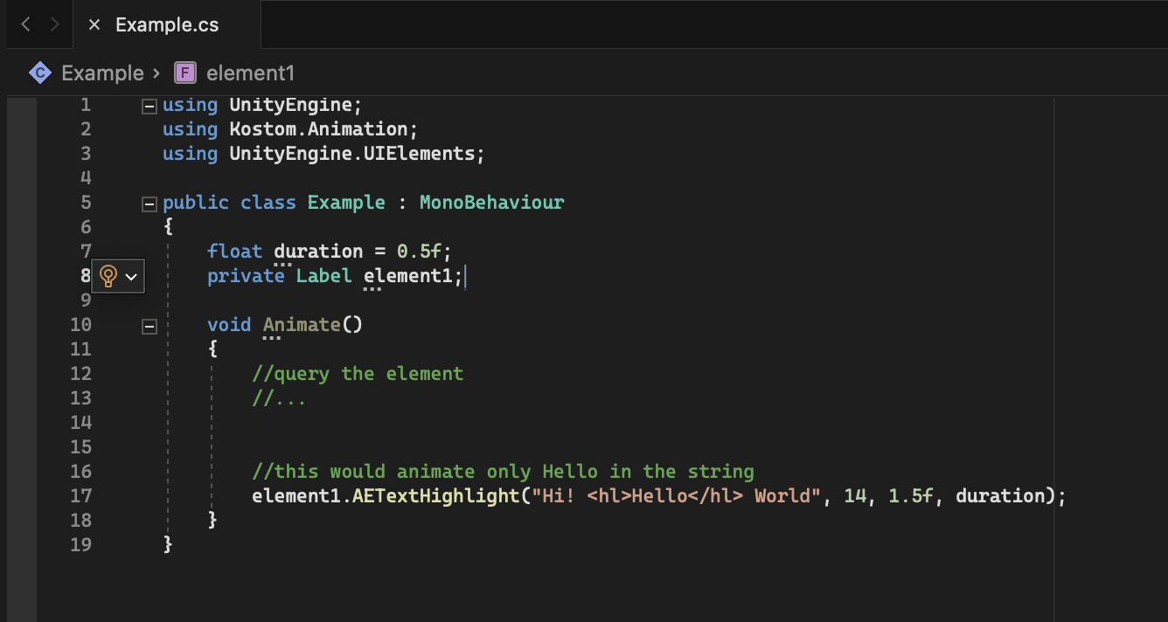Collapse the using directives block
The height and width of the screenshot is (622, 1168).
149,106
